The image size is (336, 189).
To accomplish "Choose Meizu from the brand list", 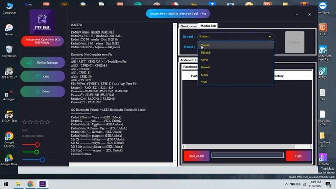I will pos(236,75).
